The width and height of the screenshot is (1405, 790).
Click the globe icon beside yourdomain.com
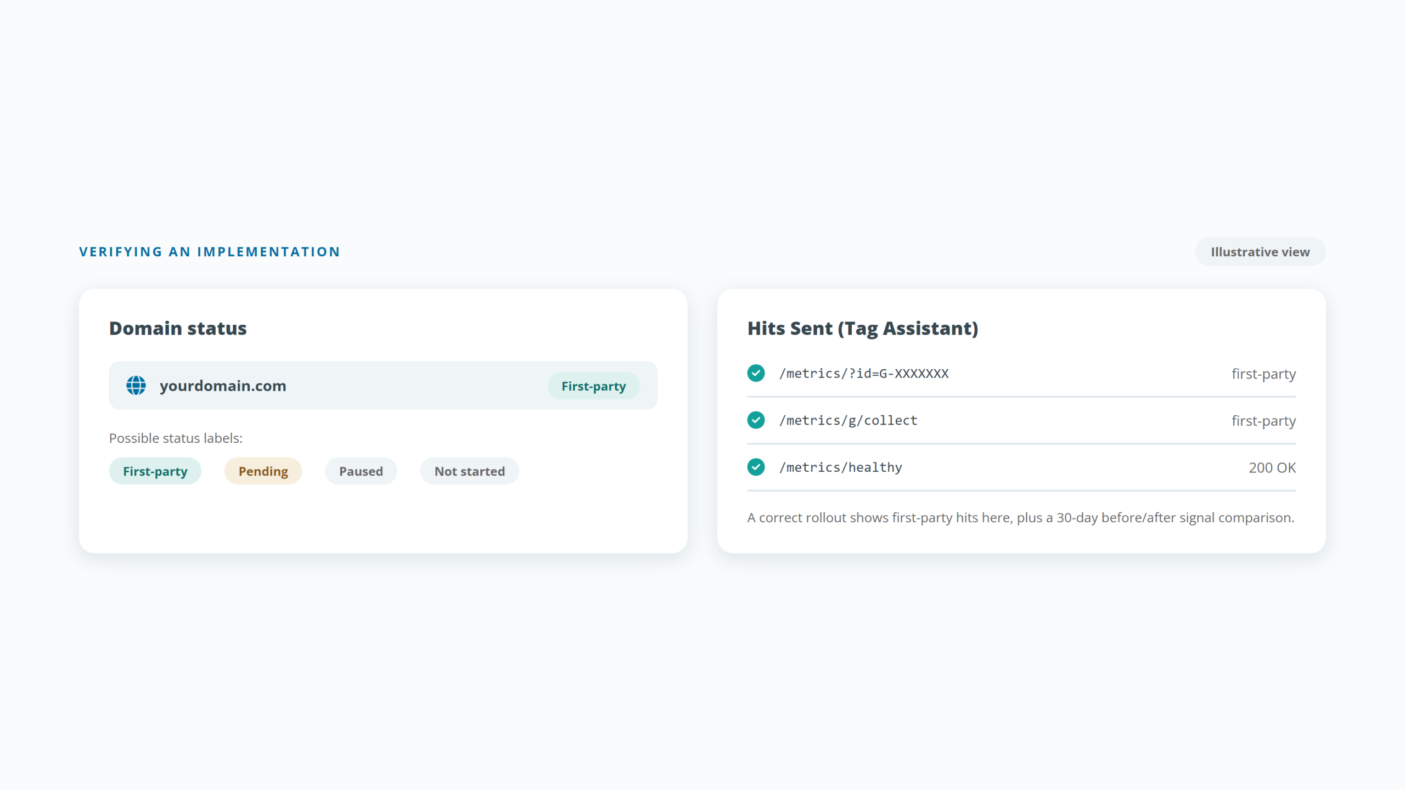coord(136,386)
